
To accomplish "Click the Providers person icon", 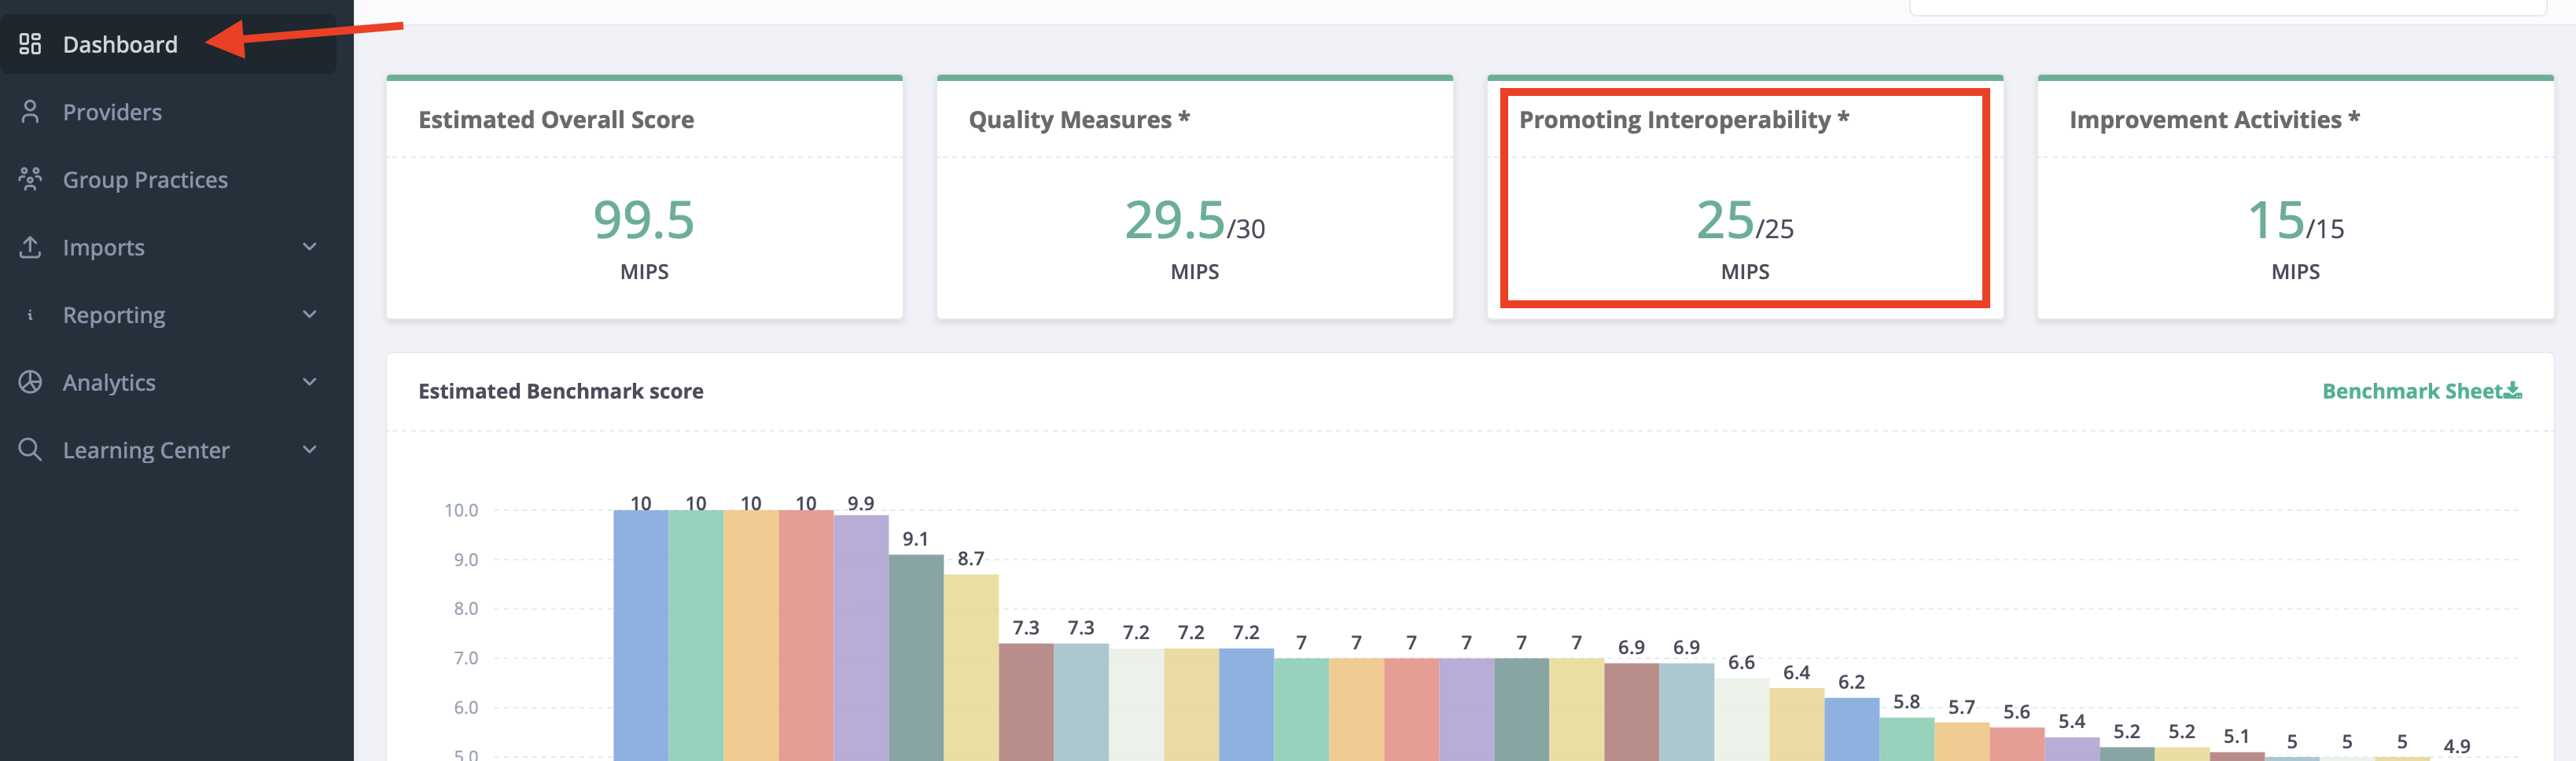I will click(30, 111).
